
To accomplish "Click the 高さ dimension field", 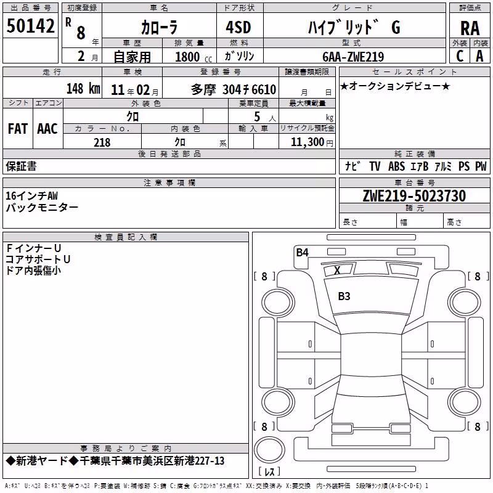I will 467,222.
